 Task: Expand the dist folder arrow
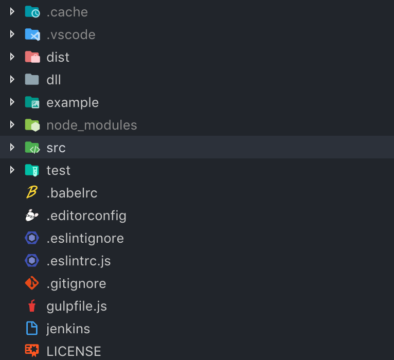(12, 57)
